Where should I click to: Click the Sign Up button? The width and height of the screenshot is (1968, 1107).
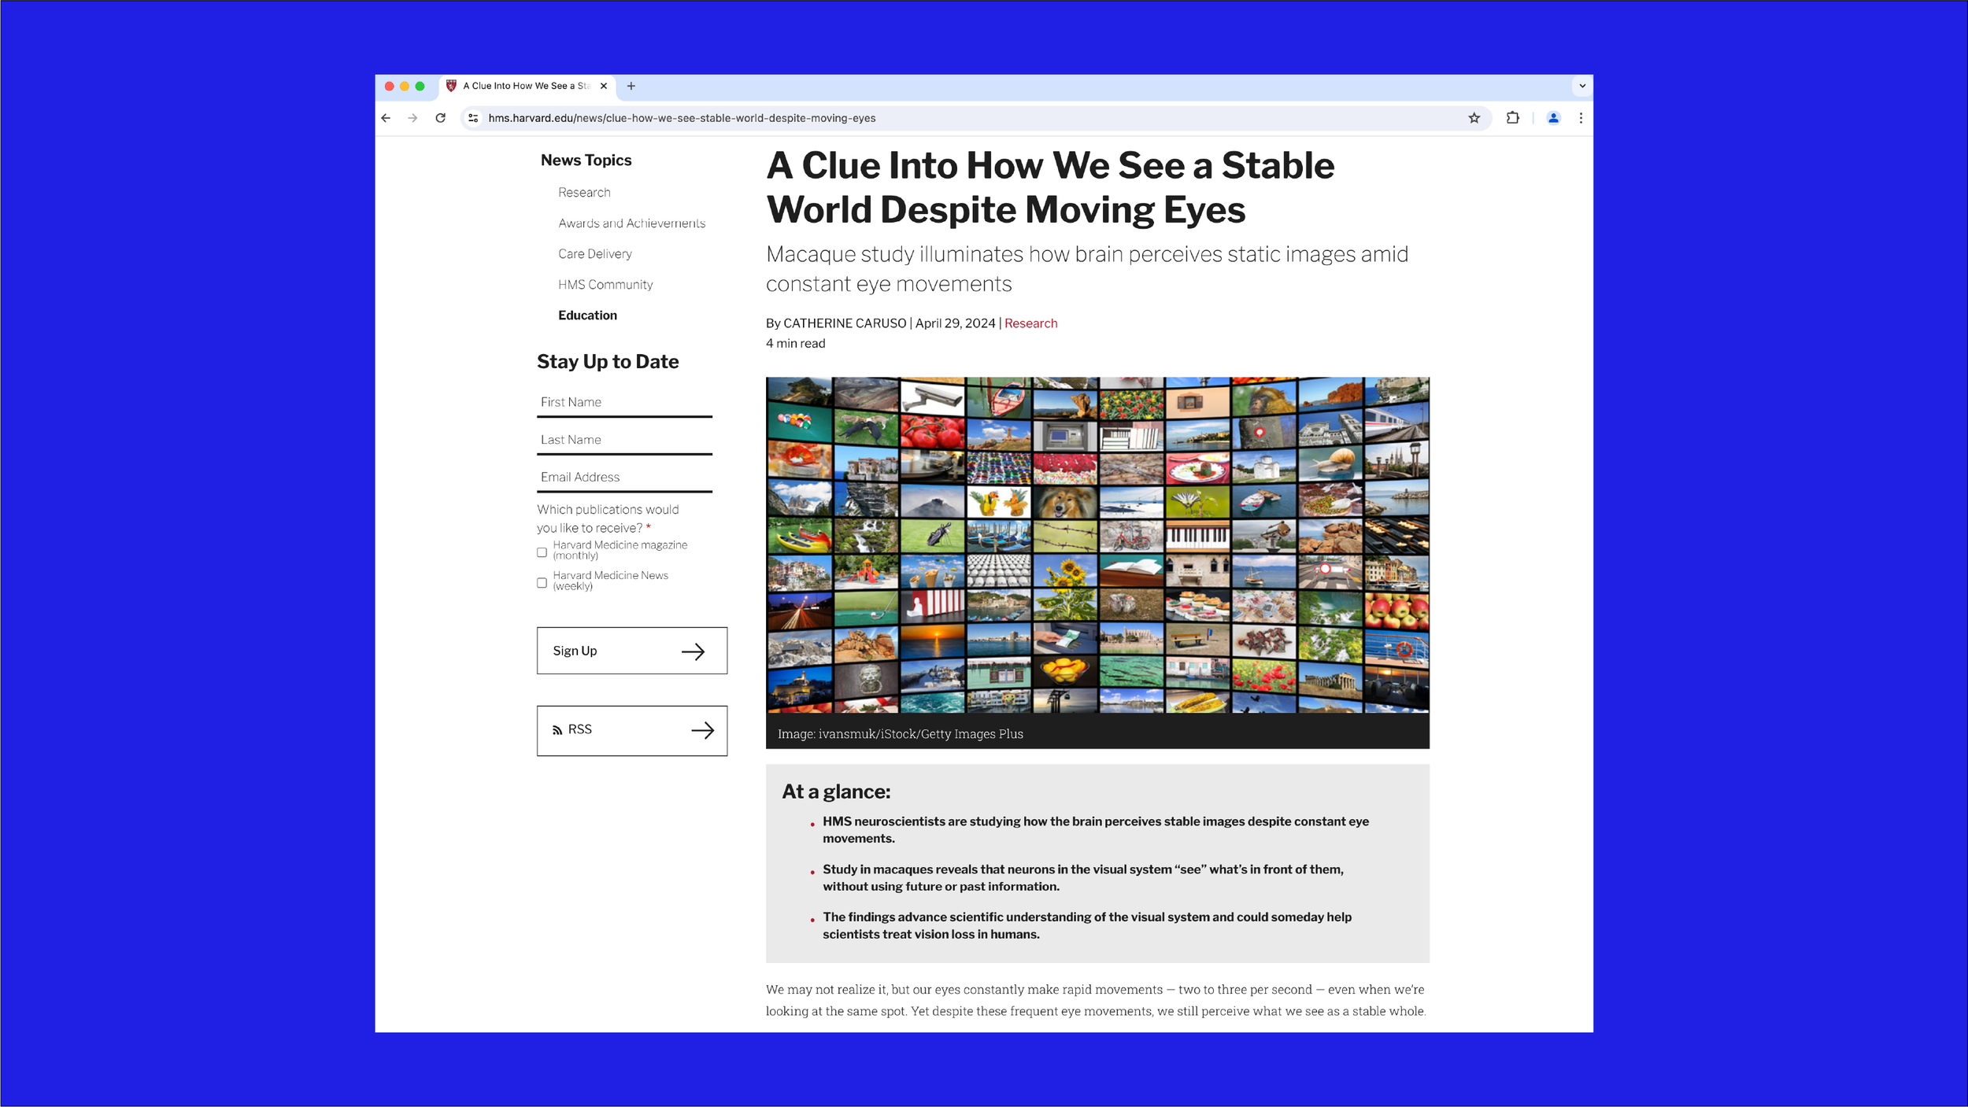(631, 651)
